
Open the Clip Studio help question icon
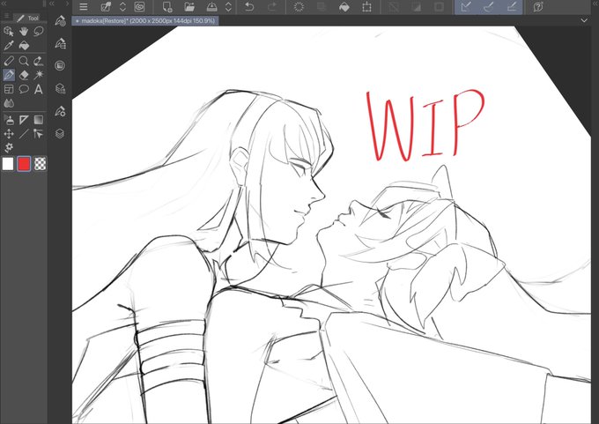pyautogui.click(x=538, y=7)
